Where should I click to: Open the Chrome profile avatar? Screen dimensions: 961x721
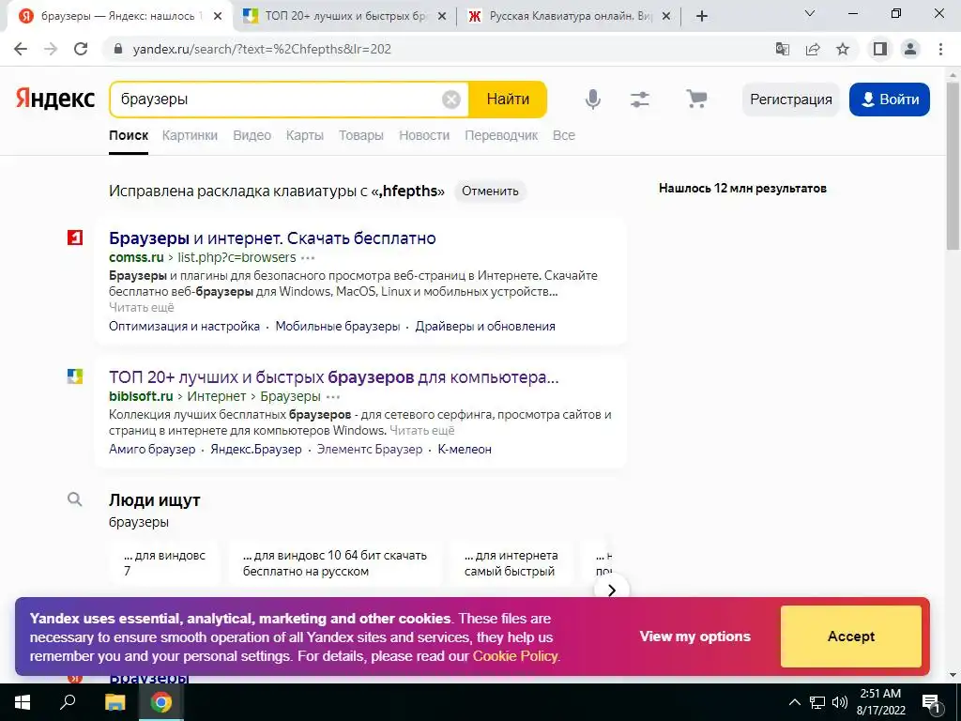pyautogui.click(x=910, y=49)
